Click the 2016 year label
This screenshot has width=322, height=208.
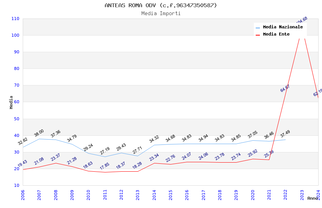[187, 195]
